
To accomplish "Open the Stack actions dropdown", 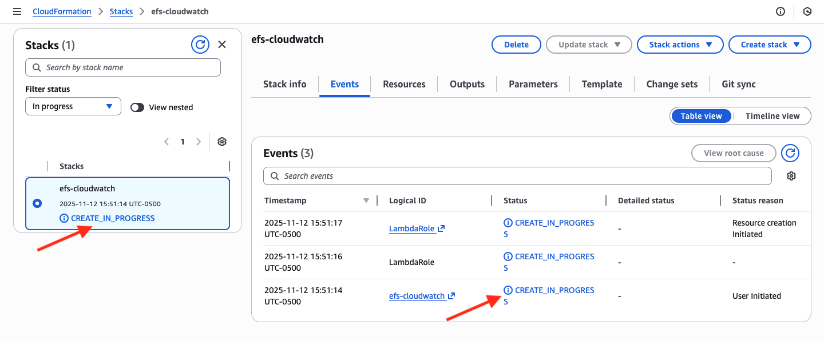I will coord(680,44).
